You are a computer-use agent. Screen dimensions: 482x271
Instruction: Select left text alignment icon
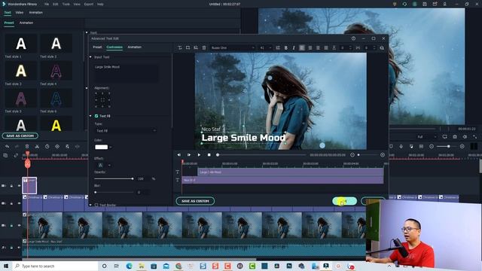click(302, 47)
